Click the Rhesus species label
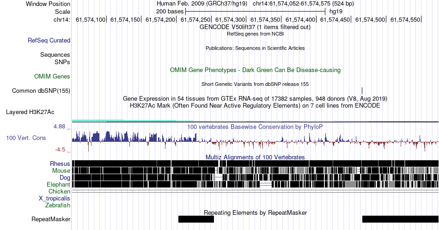The height and width of the screenshot is (230, 439). click(60, 163)
